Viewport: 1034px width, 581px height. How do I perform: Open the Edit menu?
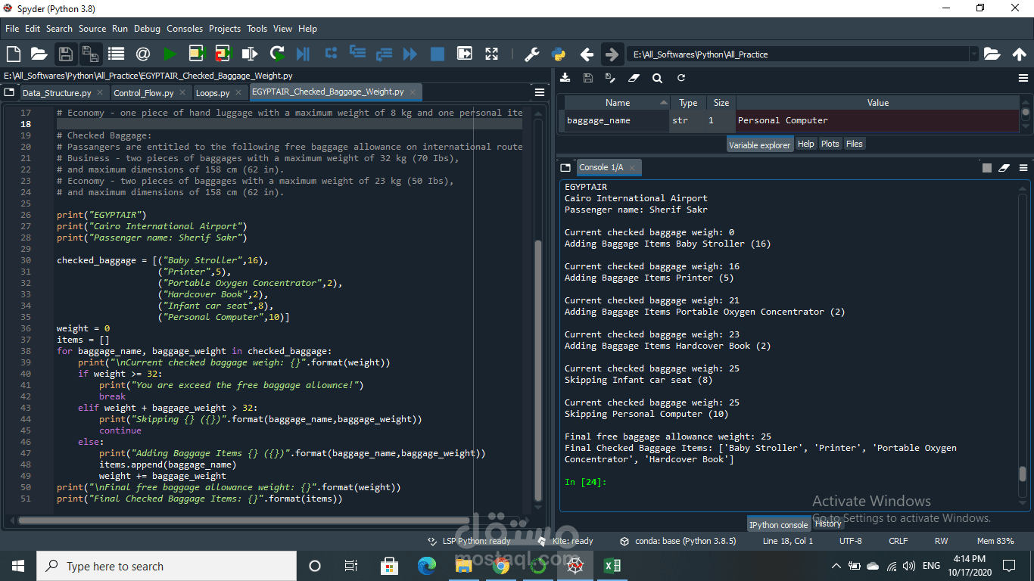click(x=33, y=29)
